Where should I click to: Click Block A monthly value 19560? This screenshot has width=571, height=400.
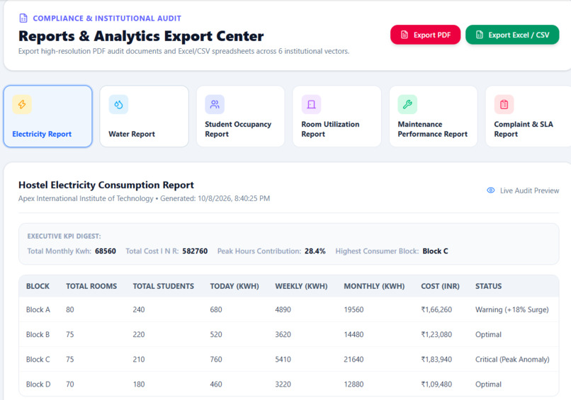(x=354, y=310)
